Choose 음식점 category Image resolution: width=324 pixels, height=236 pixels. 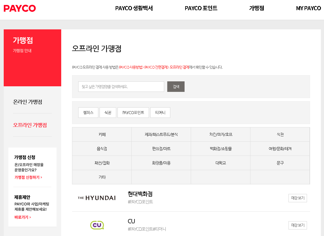(x=102, y=149)
